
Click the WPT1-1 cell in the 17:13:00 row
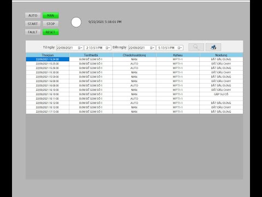tap(178, 112)
